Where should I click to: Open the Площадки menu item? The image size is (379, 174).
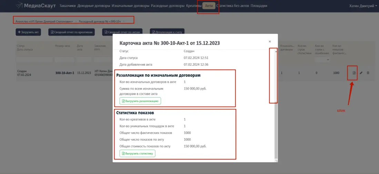click(259, 6)
